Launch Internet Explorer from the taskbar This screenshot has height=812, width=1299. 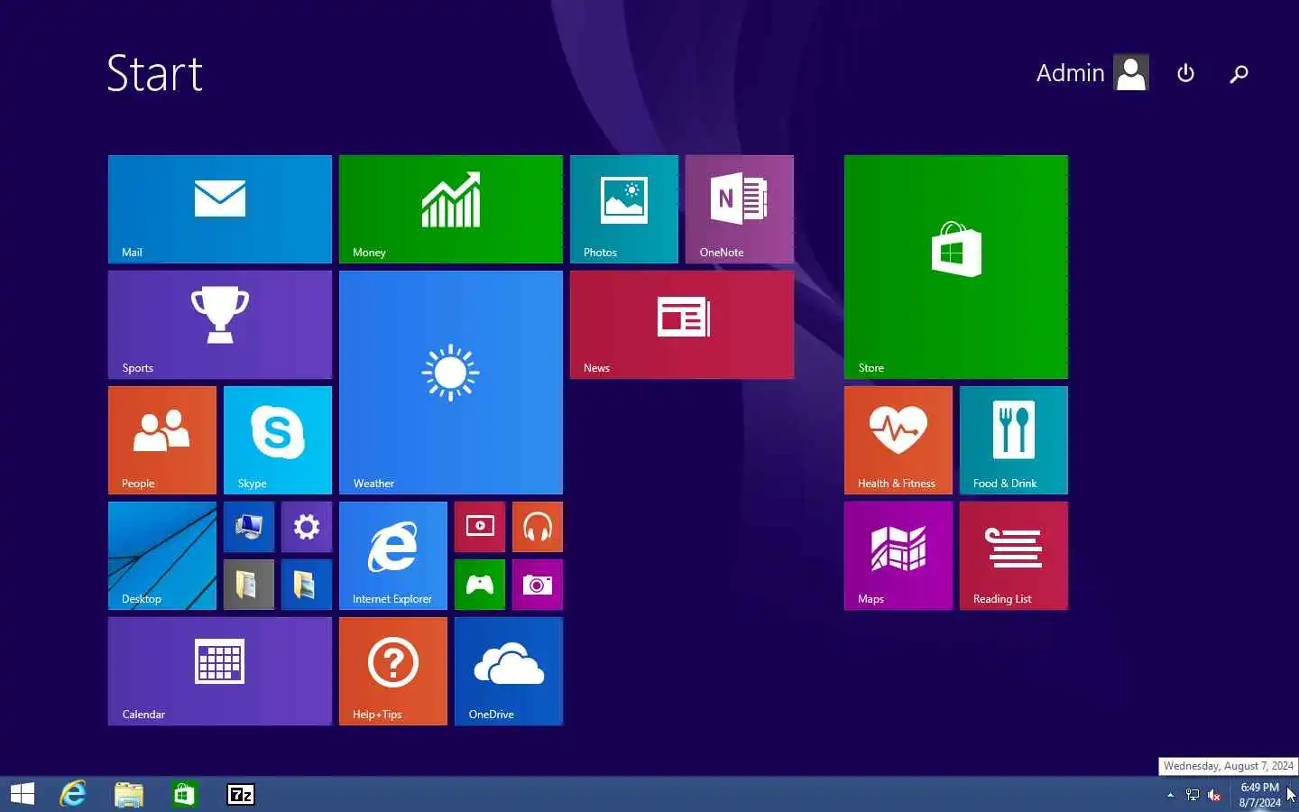click(73, 794)
